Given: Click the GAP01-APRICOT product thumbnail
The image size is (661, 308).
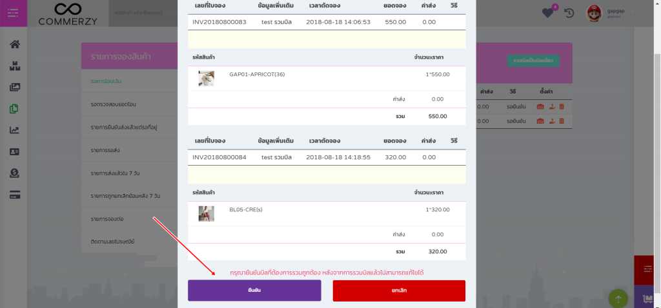Looking at the screenshot, I should coord(206,79).
